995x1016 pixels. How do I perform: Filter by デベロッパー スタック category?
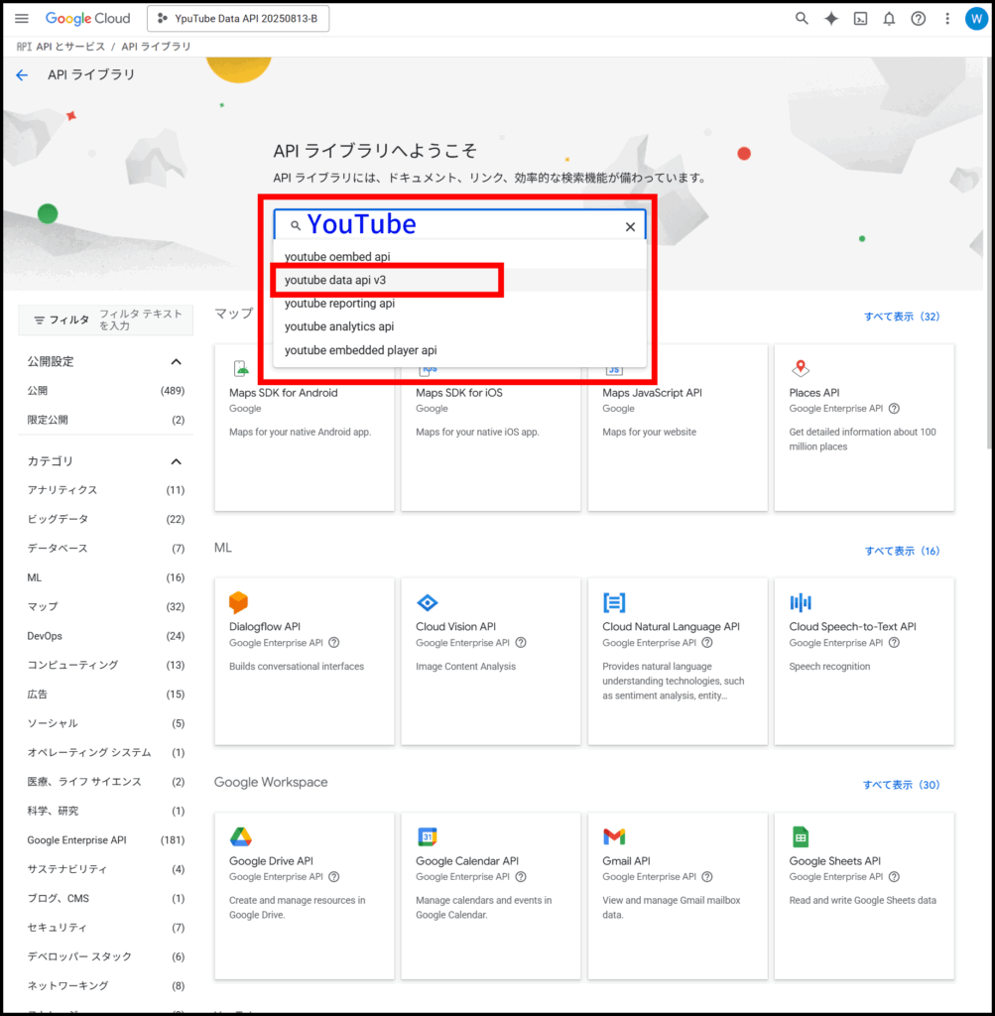tap(105, 956)
